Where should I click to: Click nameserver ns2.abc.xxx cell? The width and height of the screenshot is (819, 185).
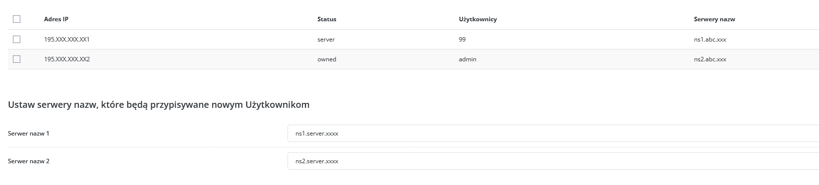coord(710,59)
